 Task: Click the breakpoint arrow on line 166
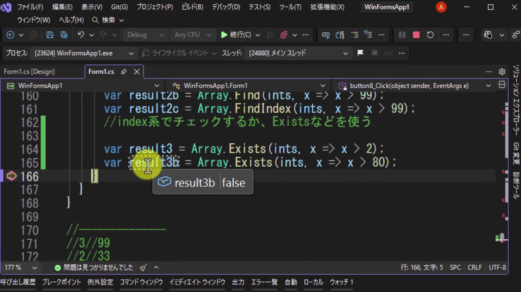click(x=11, y=176)
